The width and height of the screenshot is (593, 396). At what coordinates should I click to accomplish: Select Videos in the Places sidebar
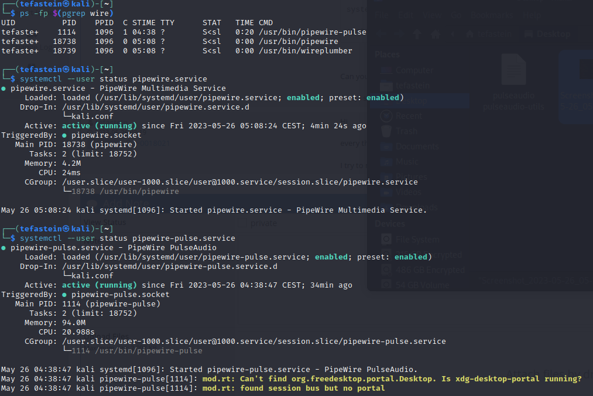pos(408,192)
